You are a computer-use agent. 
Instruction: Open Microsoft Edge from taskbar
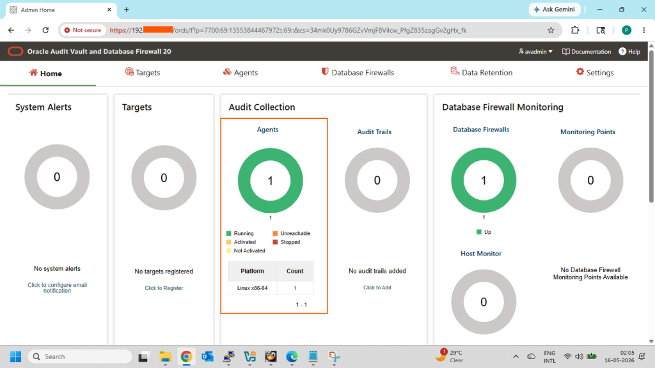pos(292,356)
